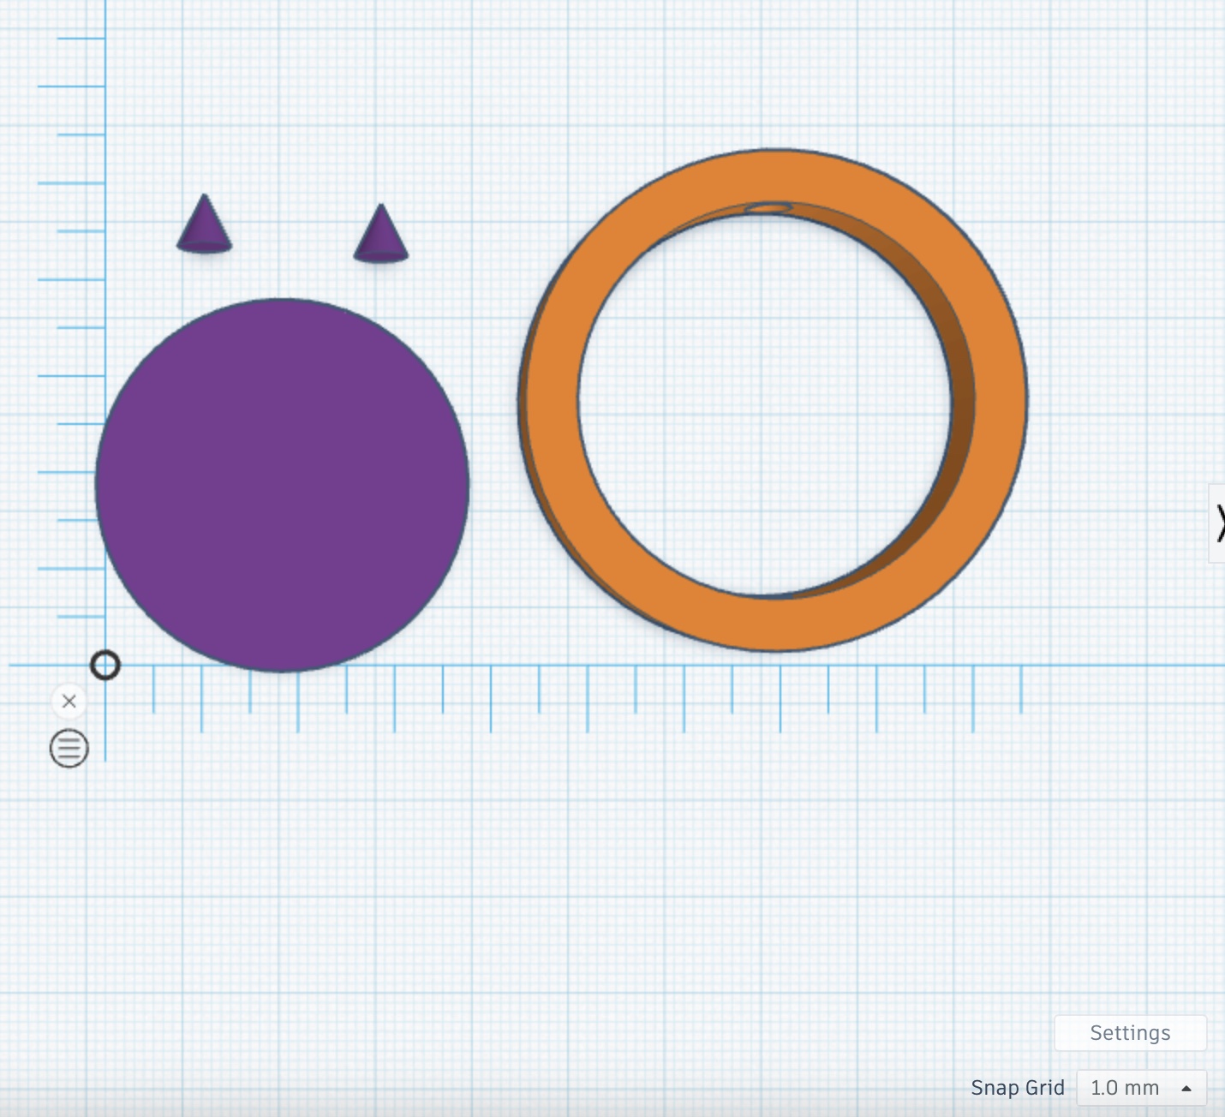Image resolution: width=1225 pixels, height=1117 pixels.
Task: Open the Snap Grid 1.0 mm dropdown
Action: (x=1140, y=1088)
